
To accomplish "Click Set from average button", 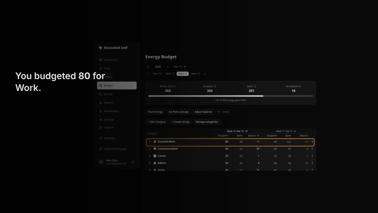I will (178, 112).
